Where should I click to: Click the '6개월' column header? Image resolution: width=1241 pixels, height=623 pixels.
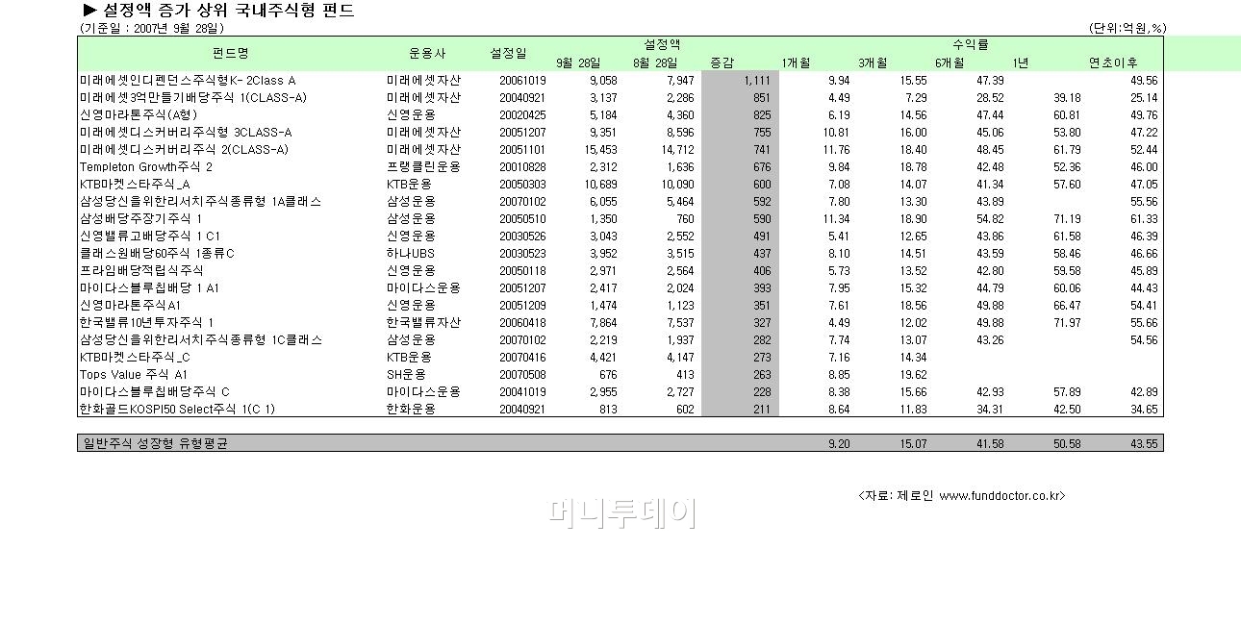point(950,62)
